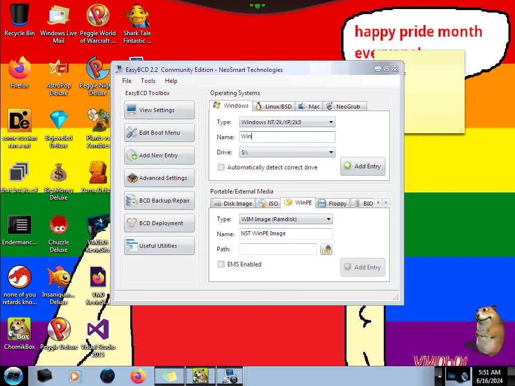Open Advanced Settings in toolbox
This screenshot has height=386, width=515.
click(159, 178)
